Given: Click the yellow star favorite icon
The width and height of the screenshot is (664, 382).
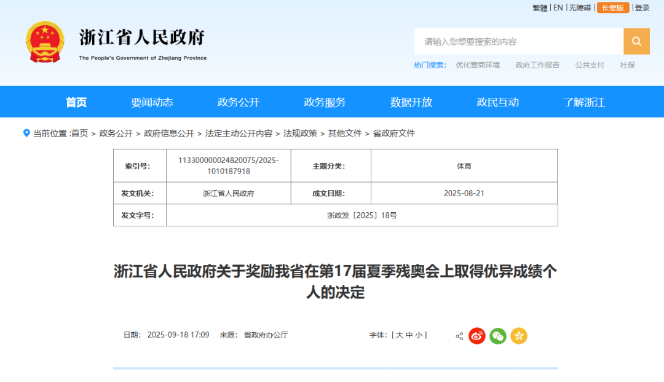Looking at the screenshot, I should pyautogui.click(x=519, y=336).
